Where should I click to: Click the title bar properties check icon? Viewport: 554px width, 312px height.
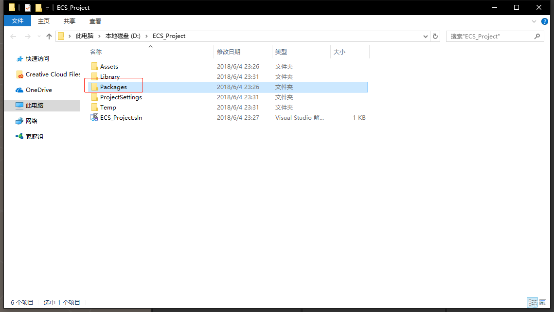[28, 7]
